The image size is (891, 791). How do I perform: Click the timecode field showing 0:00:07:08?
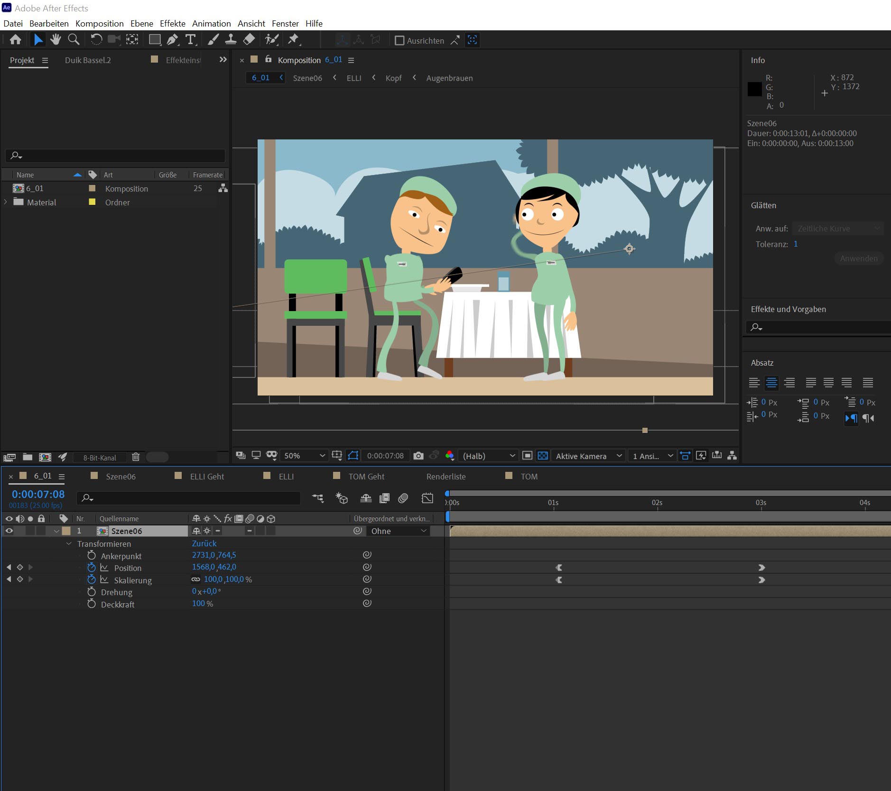(37, 494)
